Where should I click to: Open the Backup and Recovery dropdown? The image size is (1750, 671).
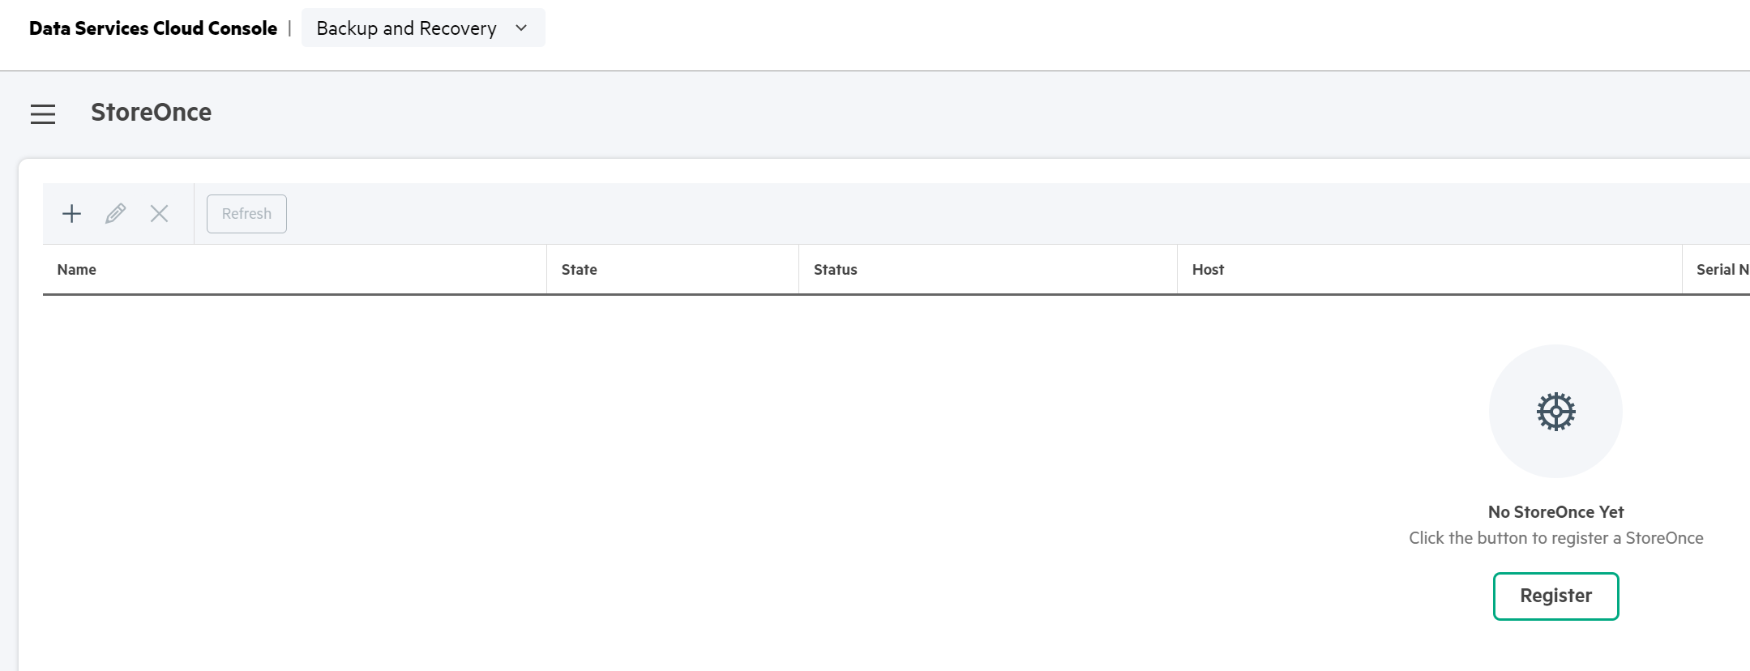click(423, 28)
